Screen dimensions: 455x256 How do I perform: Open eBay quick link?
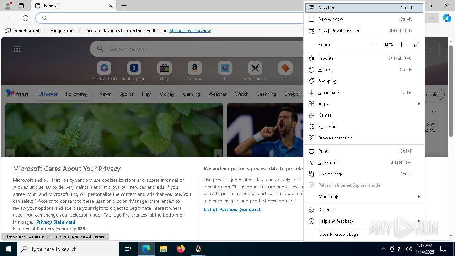pyautogui.click(x=164, y=71)
